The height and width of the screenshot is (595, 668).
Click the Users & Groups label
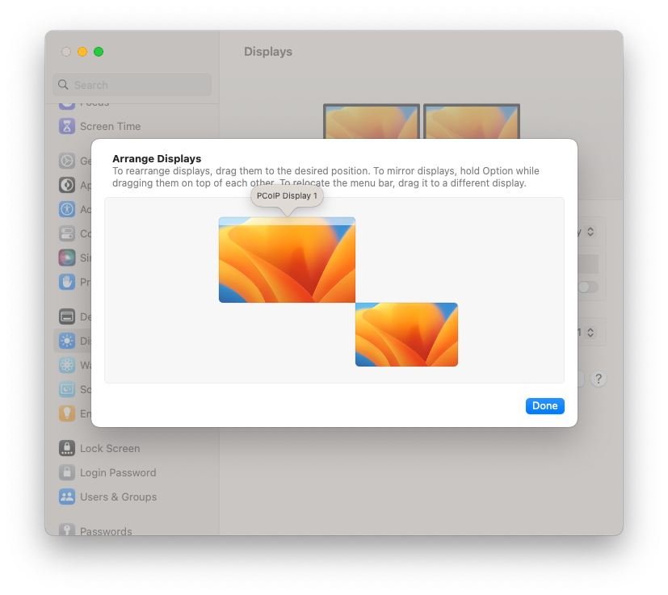(119, 497)
